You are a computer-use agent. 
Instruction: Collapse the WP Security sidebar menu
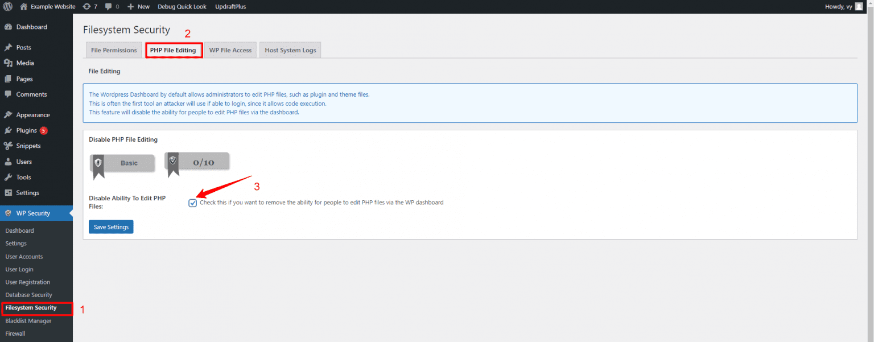click(x=33, y=213)
